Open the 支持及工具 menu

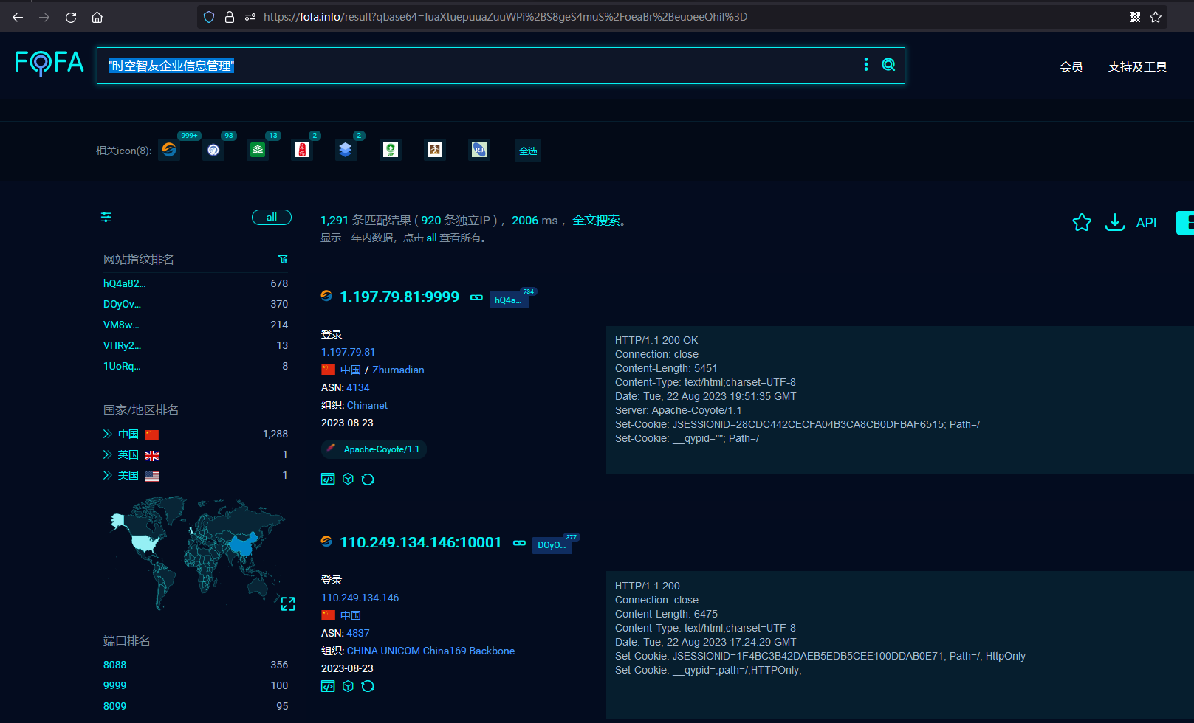(x=1137, y=67)
